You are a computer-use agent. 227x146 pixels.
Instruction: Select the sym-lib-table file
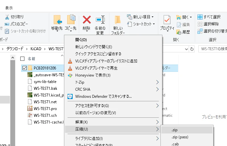point(45,82)
